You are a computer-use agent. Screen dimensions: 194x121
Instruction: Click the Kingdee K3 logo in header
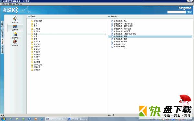tap(10, 10)
